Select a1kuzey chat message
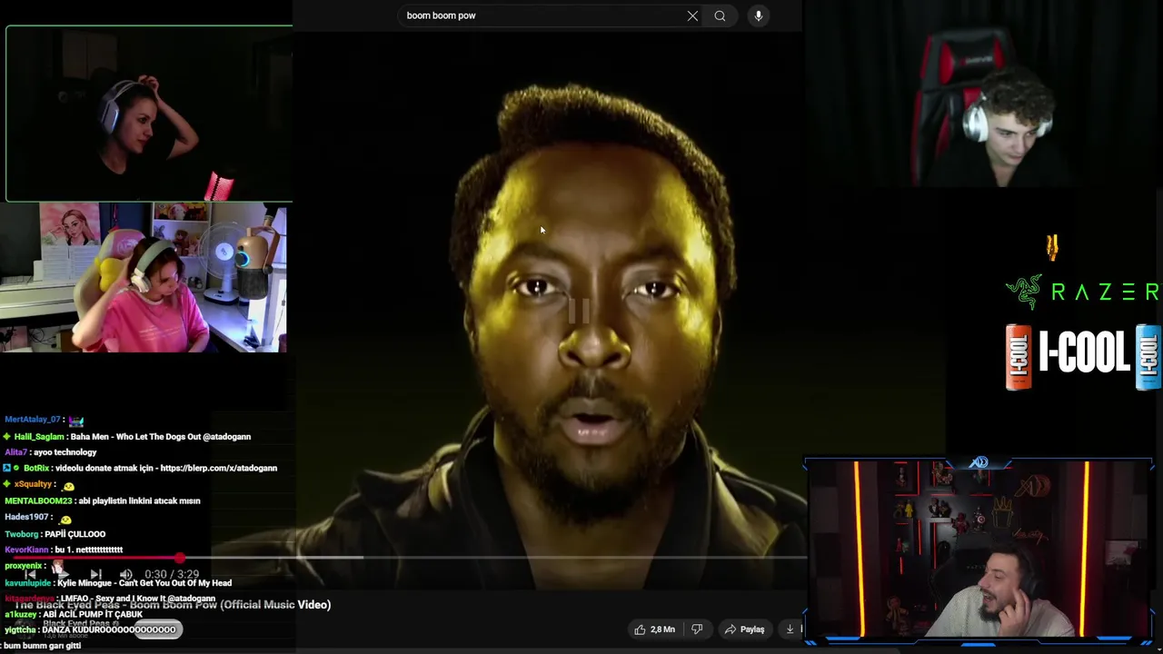1163x654 pixels. pos(74,614)
